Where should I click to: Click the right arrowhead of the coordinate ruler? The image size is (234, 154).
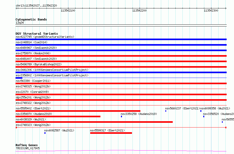pyautogui.click(x=226, y=8)
